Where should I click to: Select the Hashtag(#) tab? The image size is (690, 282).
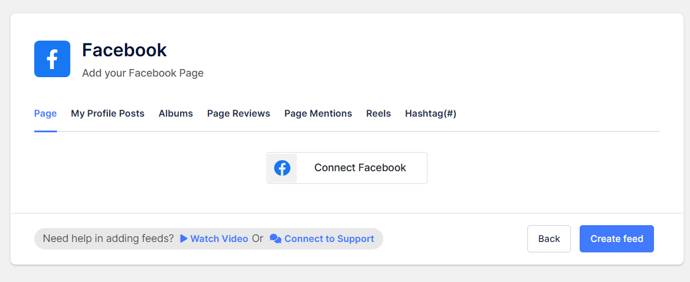tap(430, 114)
